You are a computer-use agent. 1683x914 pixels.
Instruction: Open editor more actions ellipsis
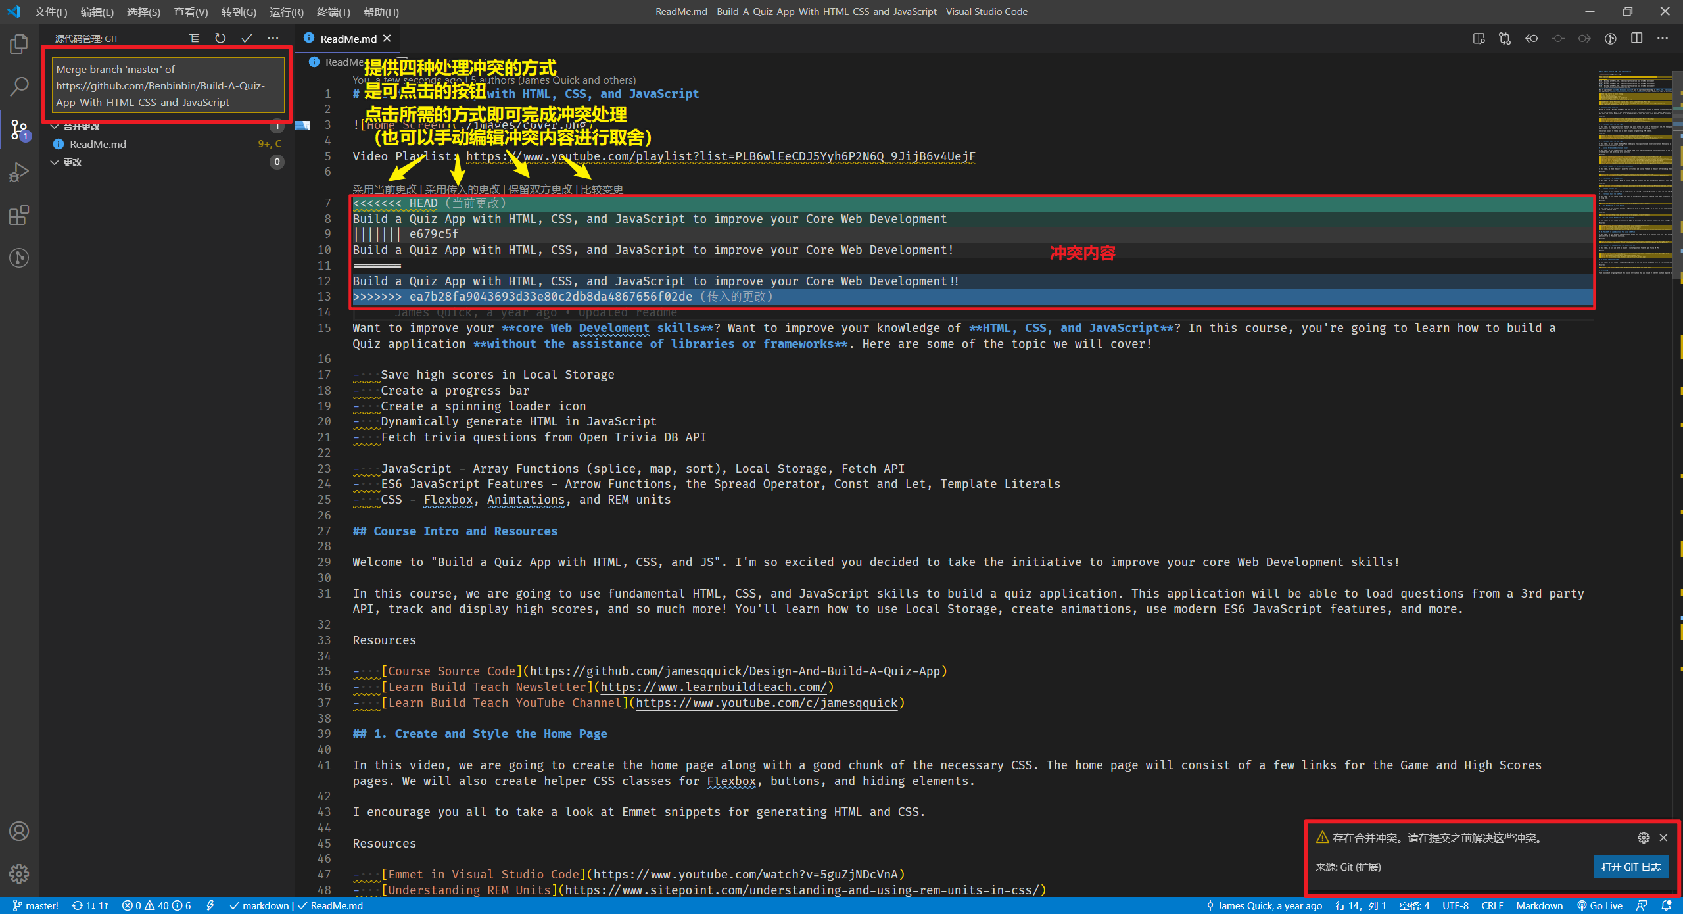pyautogui.click(x=1663, y=38)
